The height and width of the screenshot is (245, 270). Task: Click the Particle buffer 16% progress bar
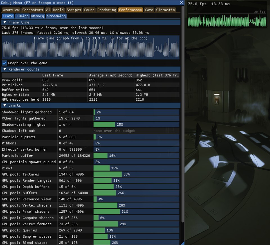(x=136, y=156)
